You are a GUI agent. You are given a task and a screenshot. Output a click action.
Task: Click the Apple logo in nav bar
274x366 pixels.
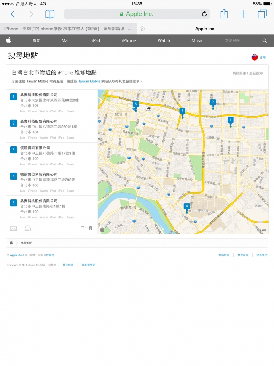click(x=9, y=40)
